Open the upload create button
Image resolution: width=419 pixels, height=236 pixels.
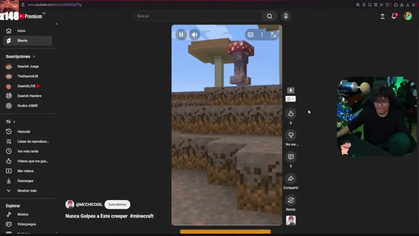coord(382,16)
